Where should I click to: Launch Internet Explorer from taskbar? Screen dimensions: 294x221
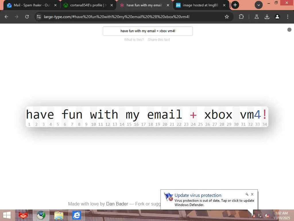click(76, 215)
